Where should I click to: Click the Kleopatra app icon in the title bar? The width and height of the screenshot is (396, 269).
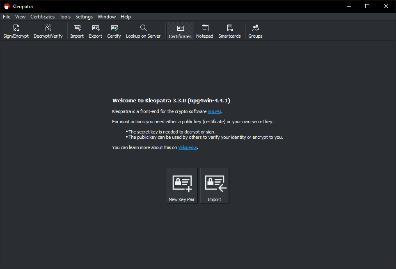[7, 6]
